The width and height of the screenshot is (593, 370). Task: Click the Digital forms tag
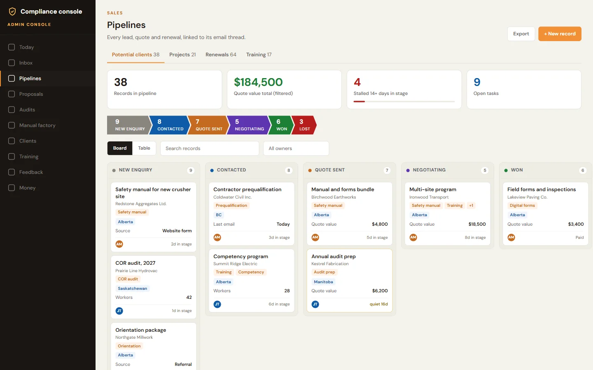click(x=522, y=206)
